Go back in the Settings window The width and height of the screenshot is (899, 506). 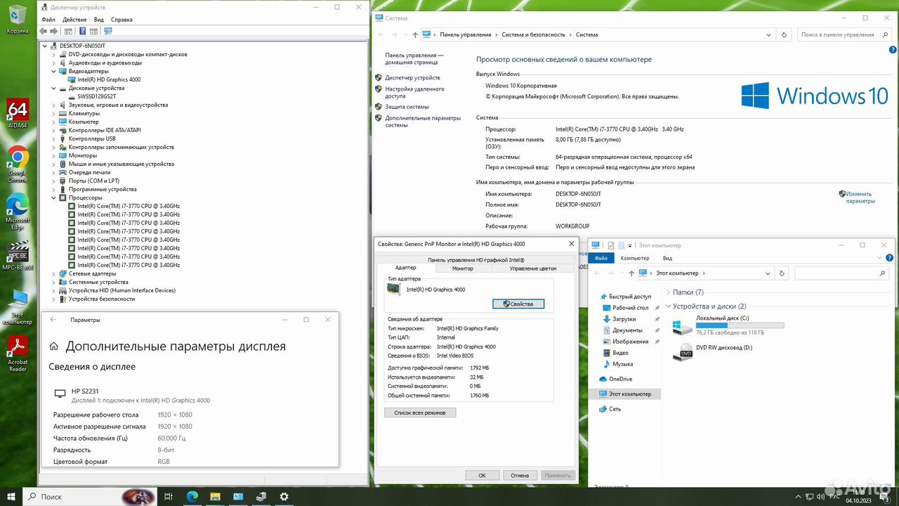point(53,320)
